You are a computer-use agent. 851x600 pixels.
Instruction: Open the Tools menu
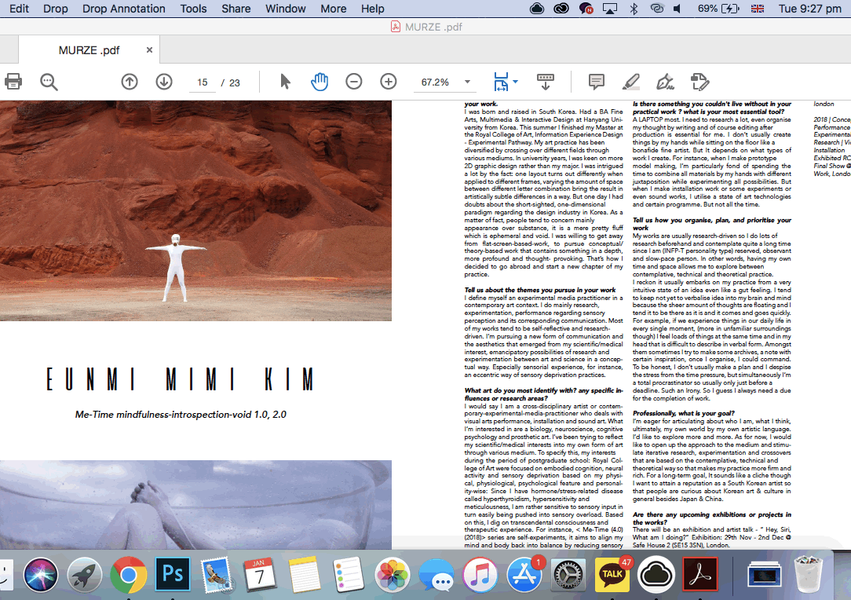[194, 9]
